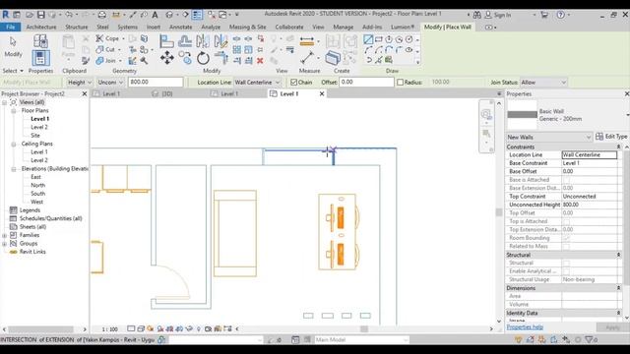Click the Offset value field in options bar
630x354 pixels.
click(x=366, y=82)
